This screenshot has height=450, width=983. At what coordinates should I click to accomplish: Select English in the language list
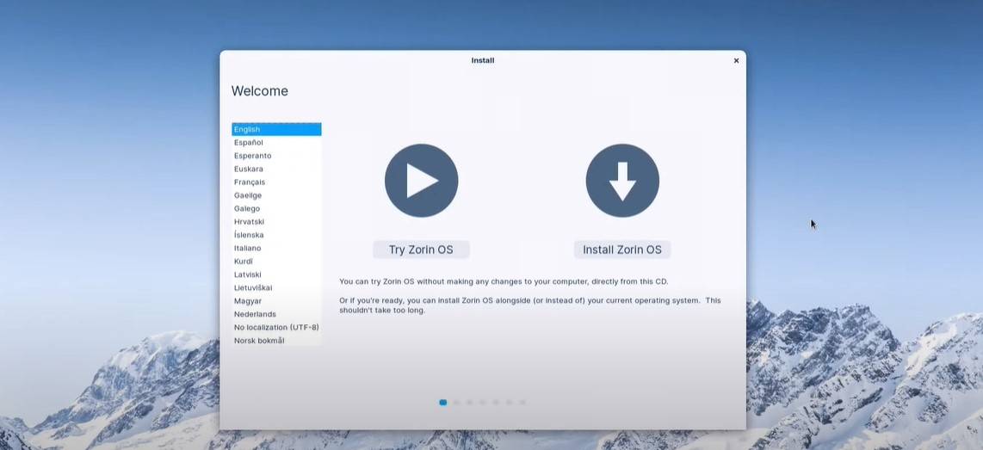coord(276,129)
